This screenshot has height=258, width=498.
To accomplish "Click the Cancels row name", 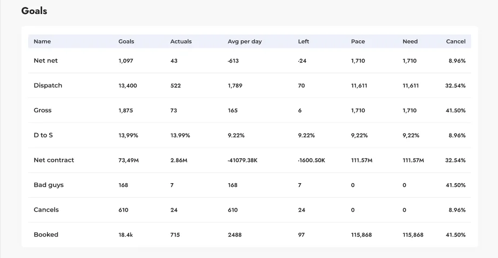I will pyautogui.click(x=46, y=210).
